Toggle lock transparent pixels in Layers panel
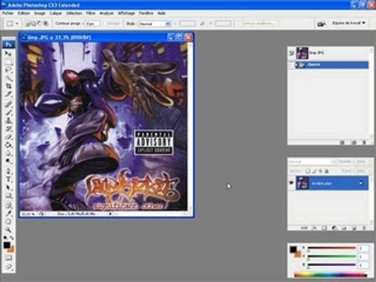Screen dimensions: 376x282 point(308,171)
